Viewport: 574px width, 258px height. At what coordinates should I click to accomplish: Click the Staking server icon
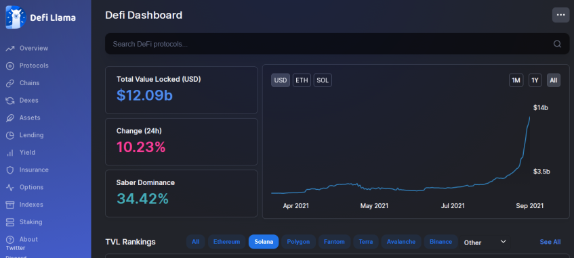[x=10, y=222]
